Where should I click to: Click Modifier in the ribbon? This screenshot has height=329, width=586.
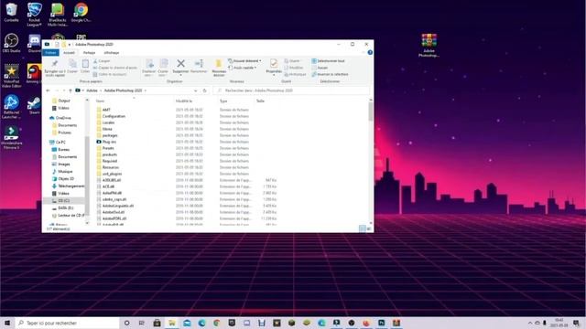tap(294, 68)
